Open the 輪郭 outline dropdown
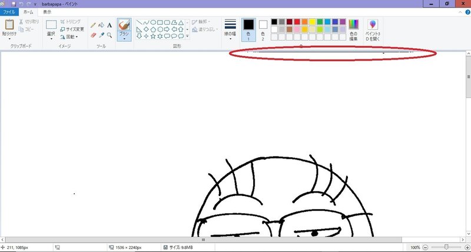The image size is (471, 252). (x=201, y=22)
